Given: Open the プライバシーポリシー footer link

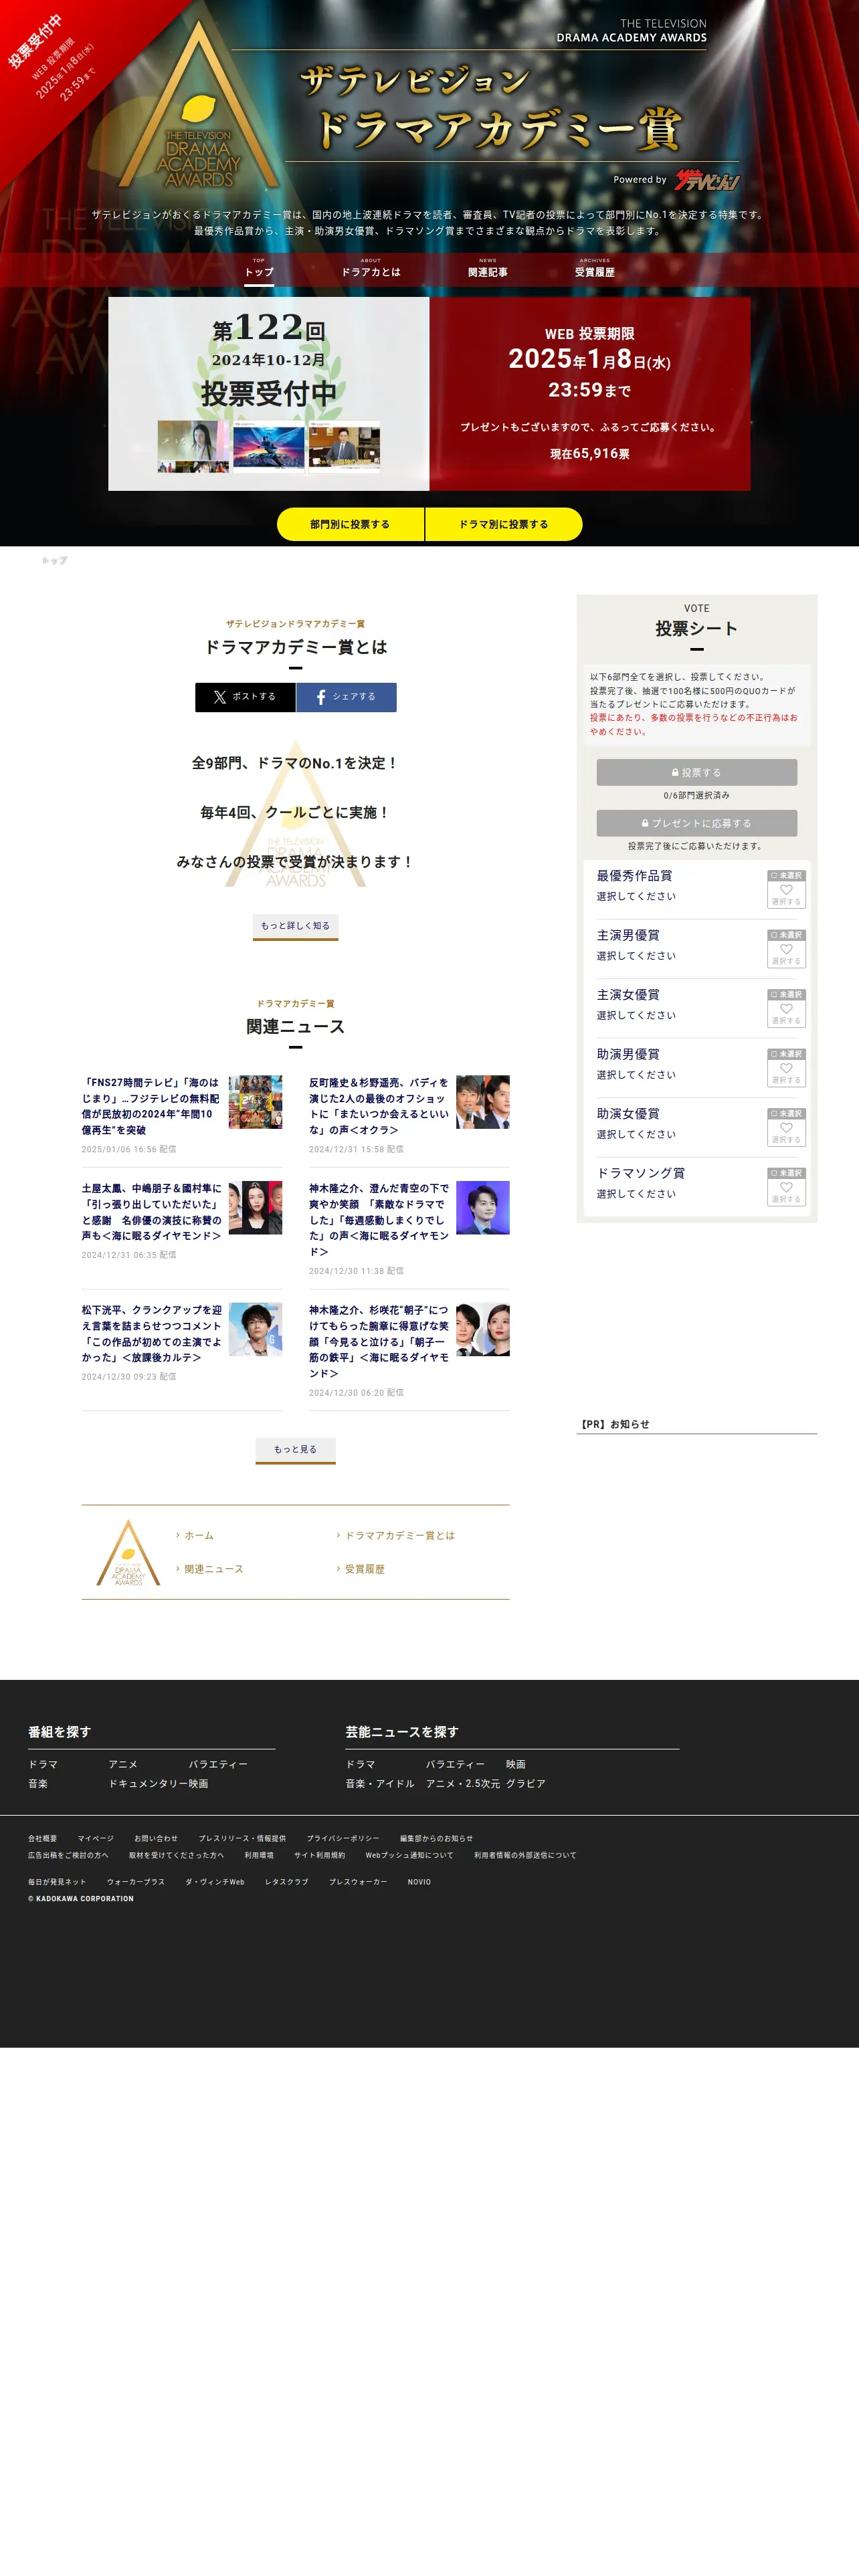Looking at the screenshot, I should coord(343,1838).
